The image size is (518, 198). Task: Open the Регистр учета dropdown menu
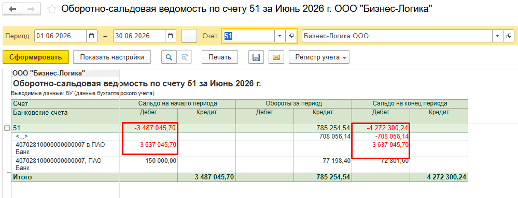coord(319,57)
